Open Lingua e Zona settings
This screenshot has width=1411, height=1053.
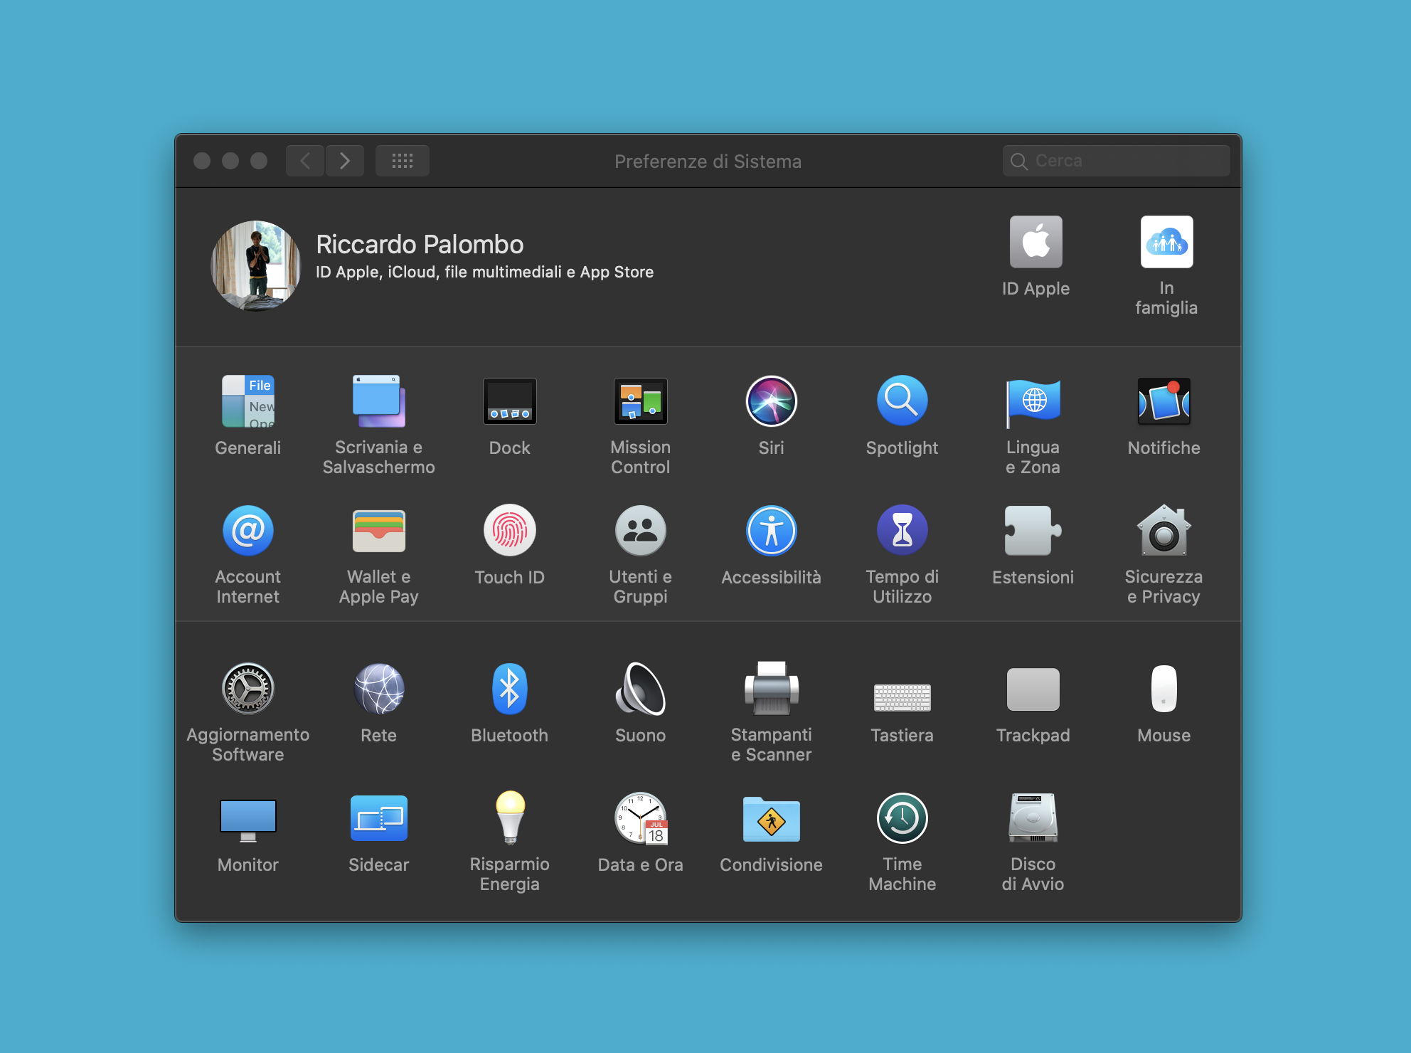click(x=1033, y=401)
